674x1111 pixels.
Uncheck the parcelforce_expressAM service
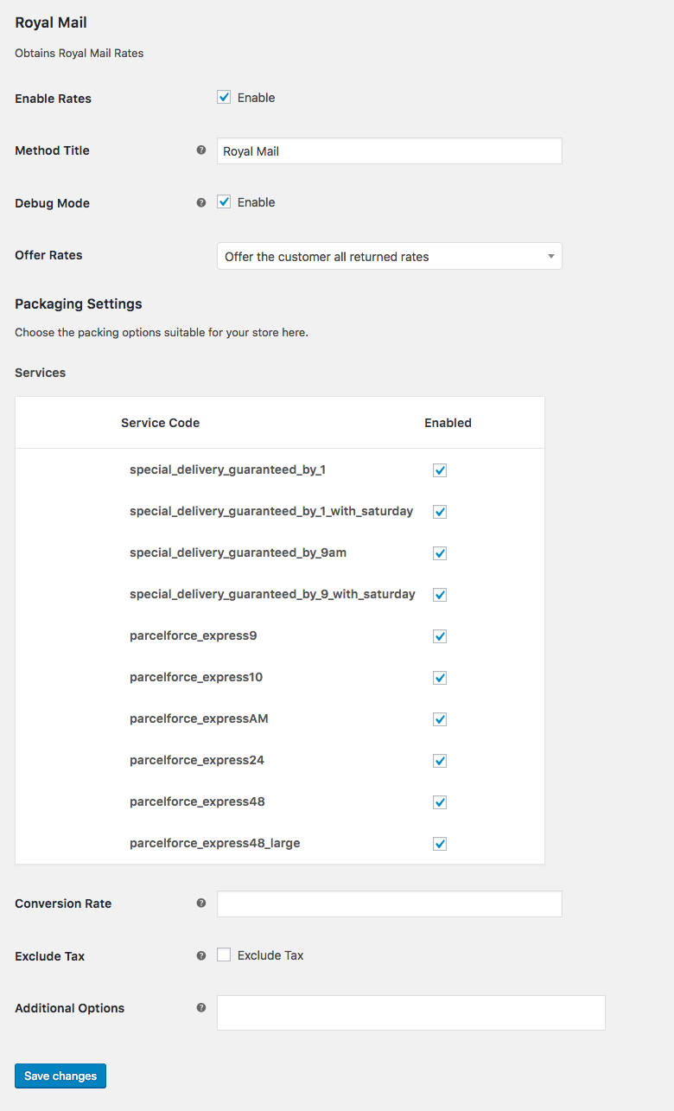pos(440,719)
